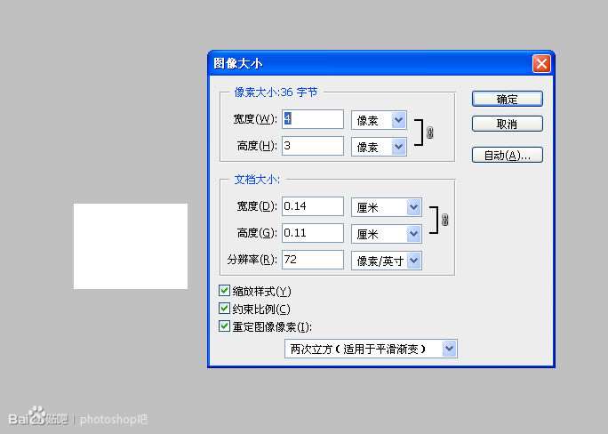Open the 自动(A)... settings
This screenshot has width=608, height=434.
coord(508,155)
